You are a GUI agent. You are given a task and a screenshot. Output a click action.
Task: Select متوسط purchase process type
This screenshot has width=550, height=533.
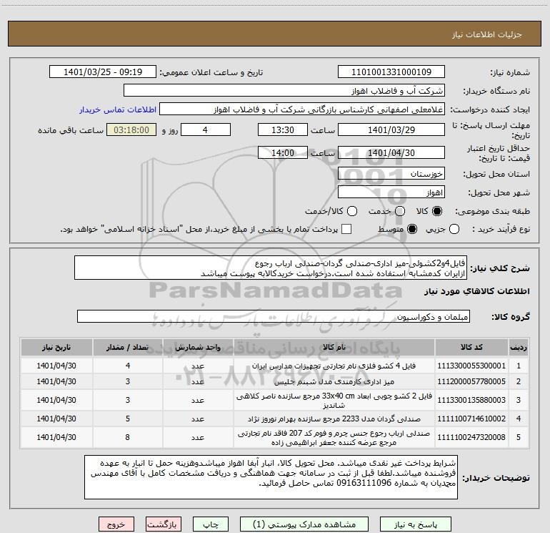coord(412,229)
